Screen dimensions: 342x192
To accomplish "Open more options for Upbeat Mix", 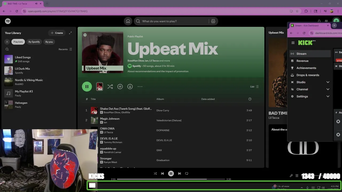I will point(140,86).
